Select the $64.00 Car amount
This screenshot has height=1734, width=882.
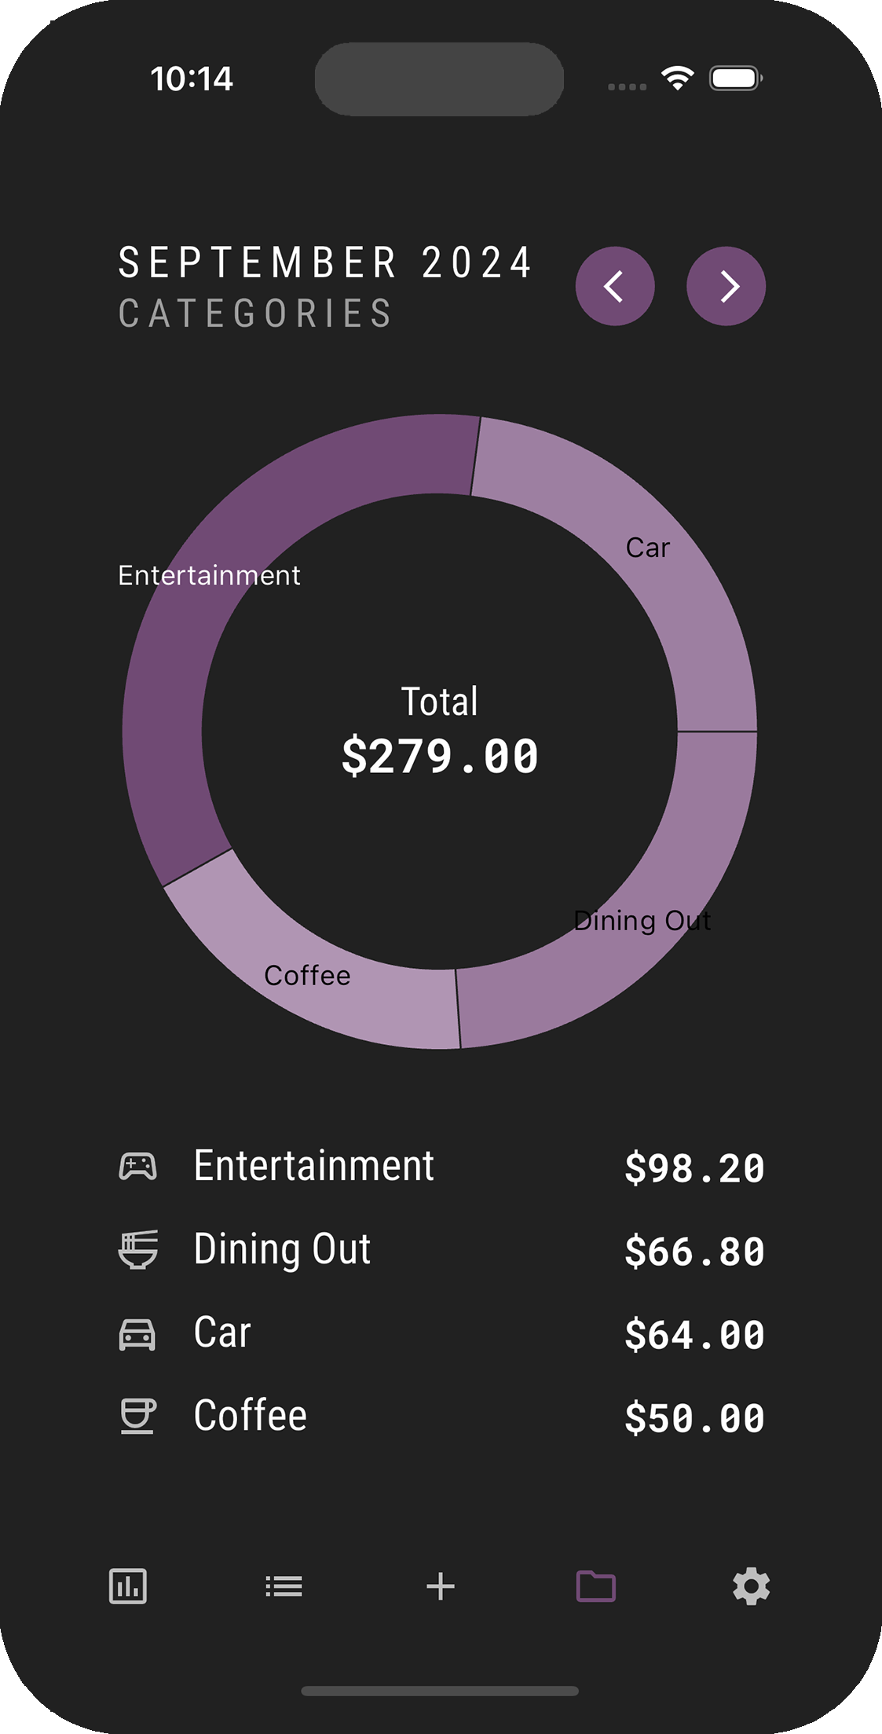694,1335
